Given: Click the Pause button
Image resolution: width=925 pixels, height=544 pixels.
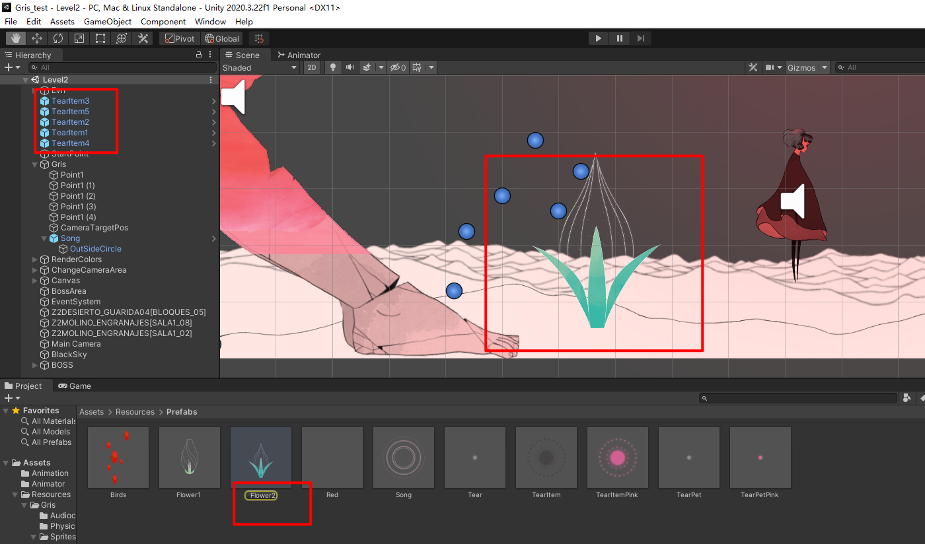Looking at the screenshot, I should (620, 38).
